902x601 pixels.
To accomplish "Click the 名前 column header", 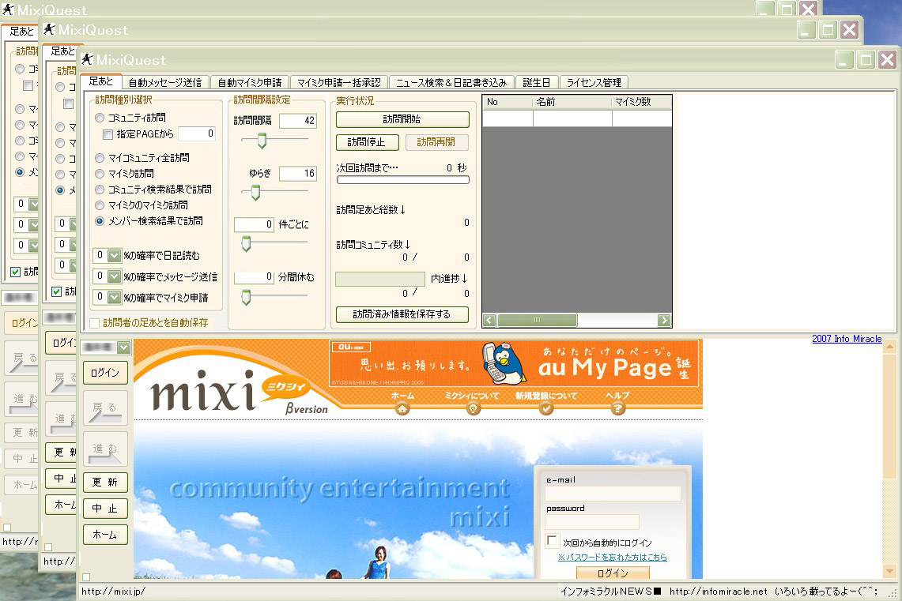I will point(572,102).
